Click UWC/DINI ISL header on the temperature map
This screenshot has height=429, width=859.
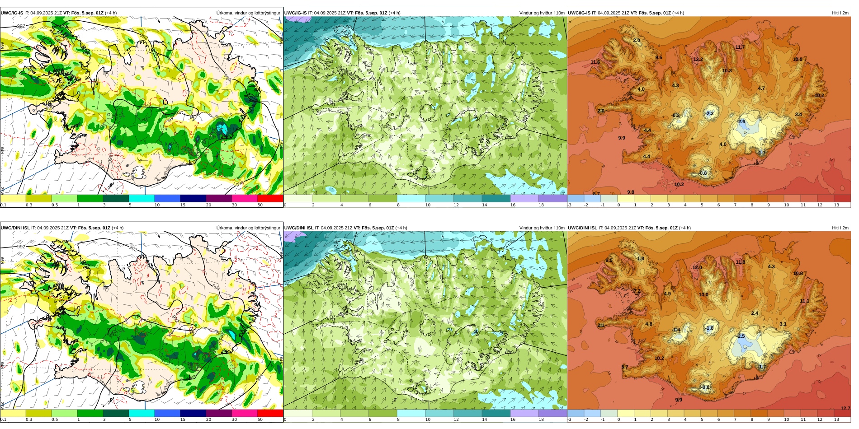click(x=582, y=228)
